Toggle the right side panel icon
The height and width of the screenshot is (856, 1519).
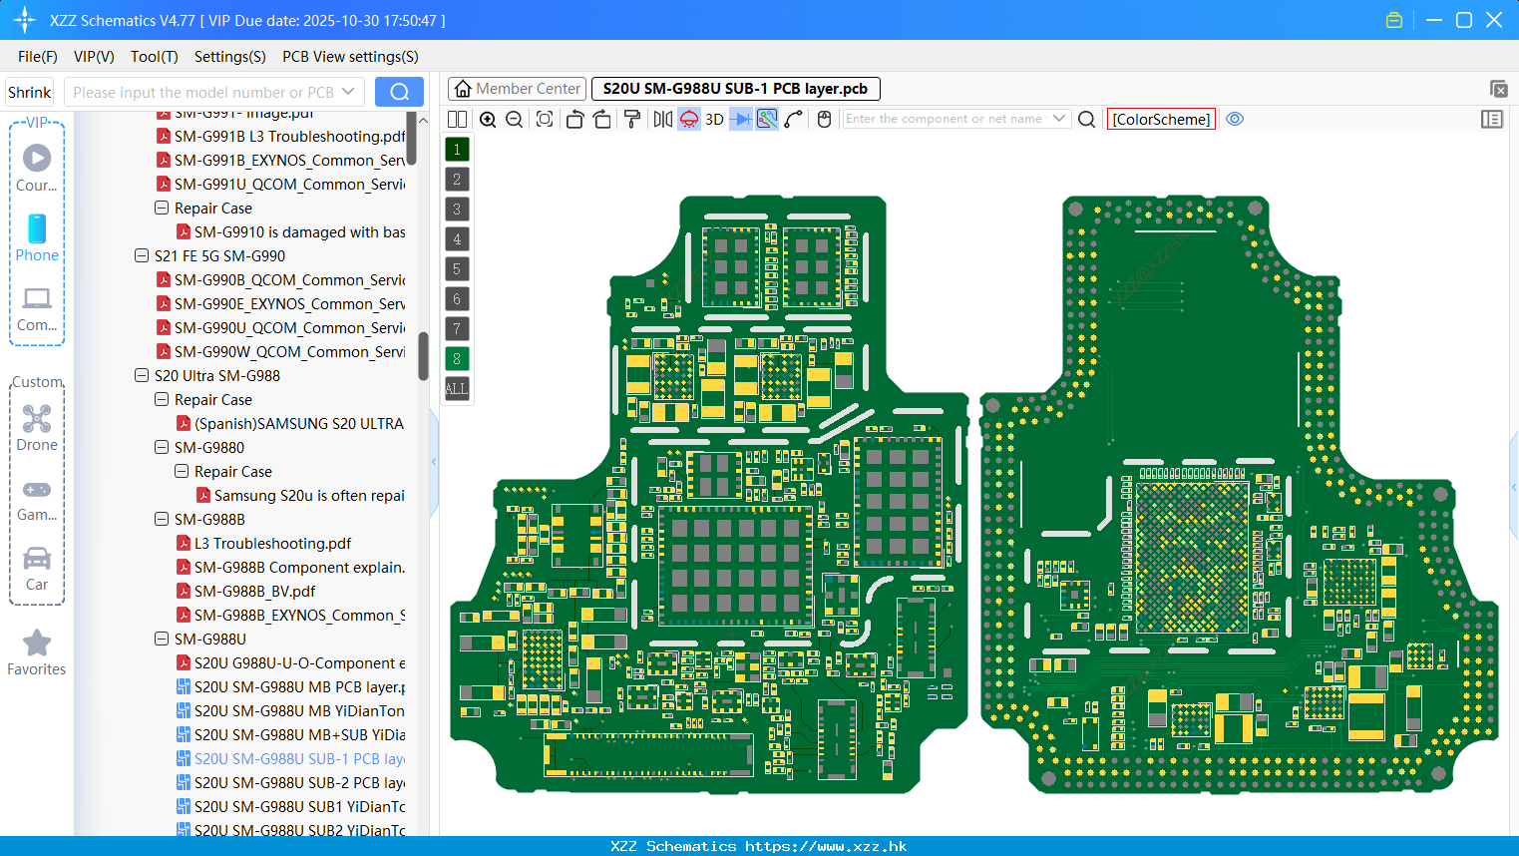click(1492, 119)
